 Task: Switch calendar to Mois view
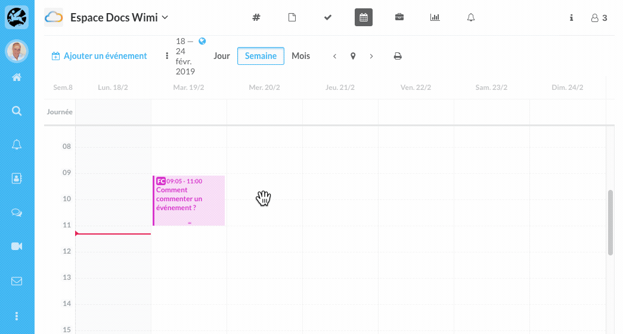tap(301, 56)
